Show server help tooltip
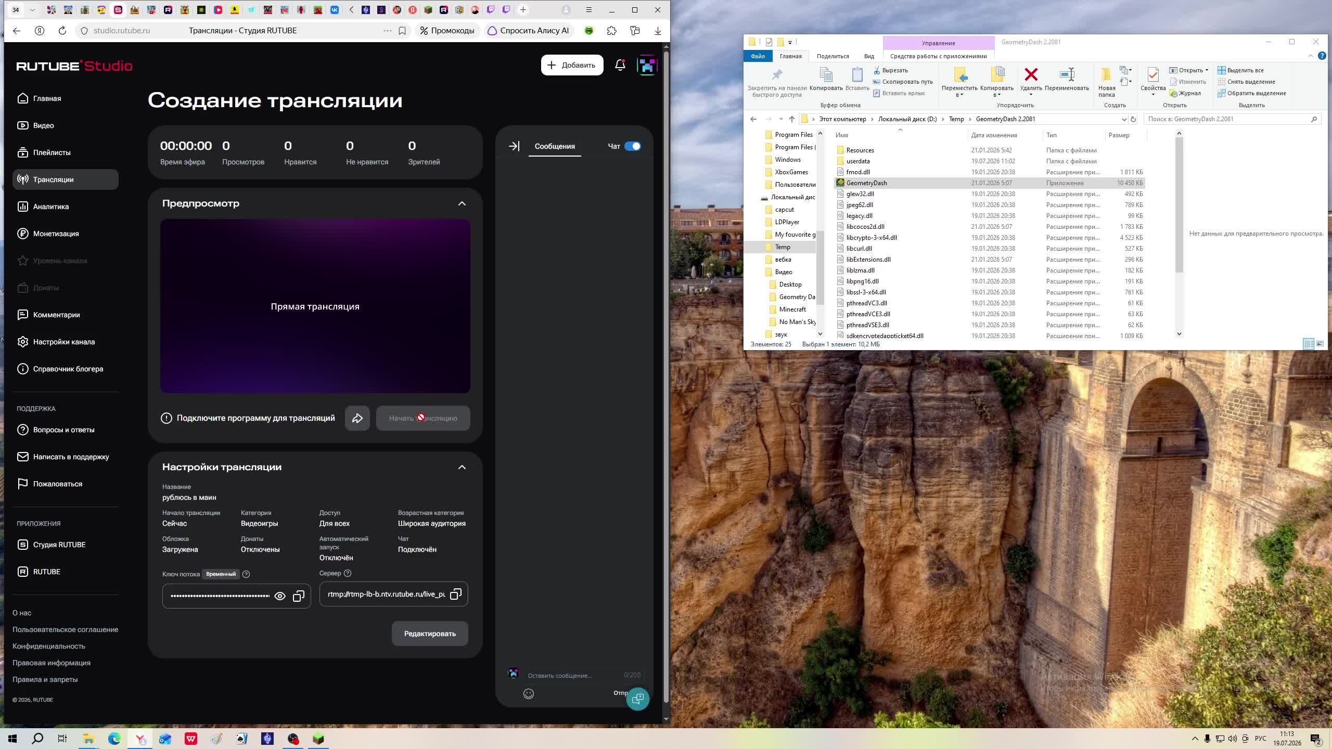Image resolution: width=1332 pixels, height=749 pixels. click(348, 573)
